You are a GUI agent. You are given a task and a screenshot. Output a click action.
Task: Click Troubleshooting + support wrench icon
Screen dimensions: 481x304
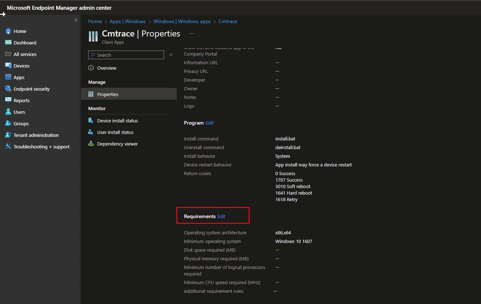pos(8,146)
